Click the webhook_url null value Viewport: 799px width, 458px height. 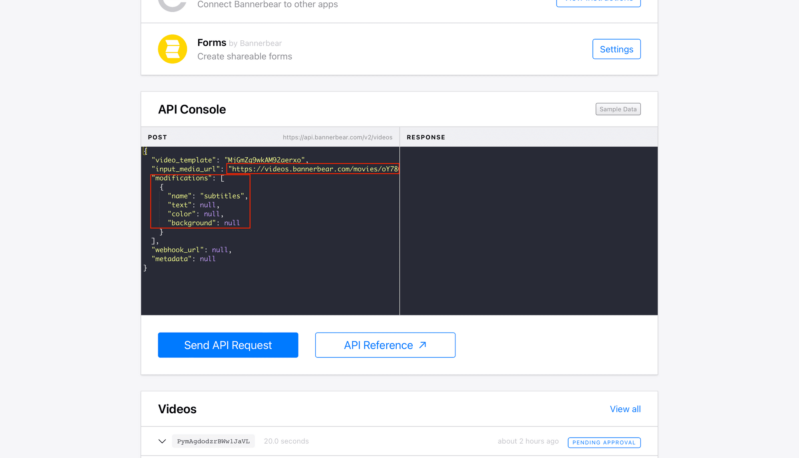click(x=220, y=250)
